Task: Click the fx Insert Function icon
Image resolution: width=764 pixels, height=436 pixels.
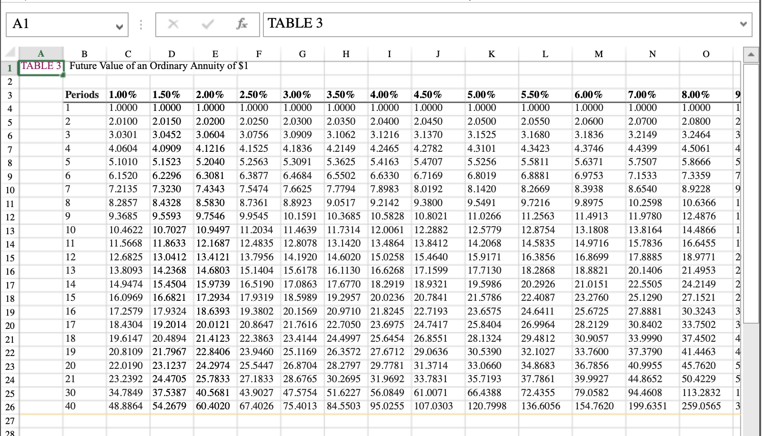Action: pos(243,24)
